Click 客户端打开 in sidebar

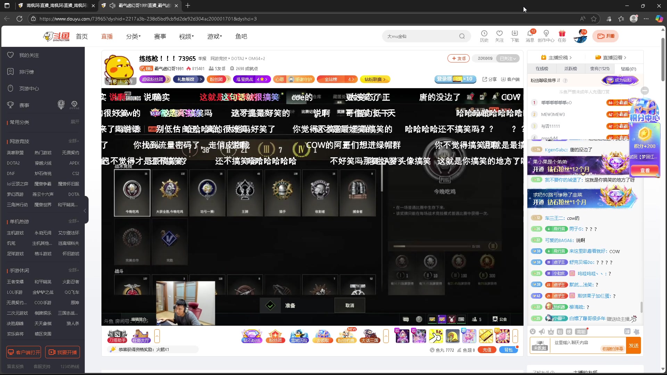[24, 352]
